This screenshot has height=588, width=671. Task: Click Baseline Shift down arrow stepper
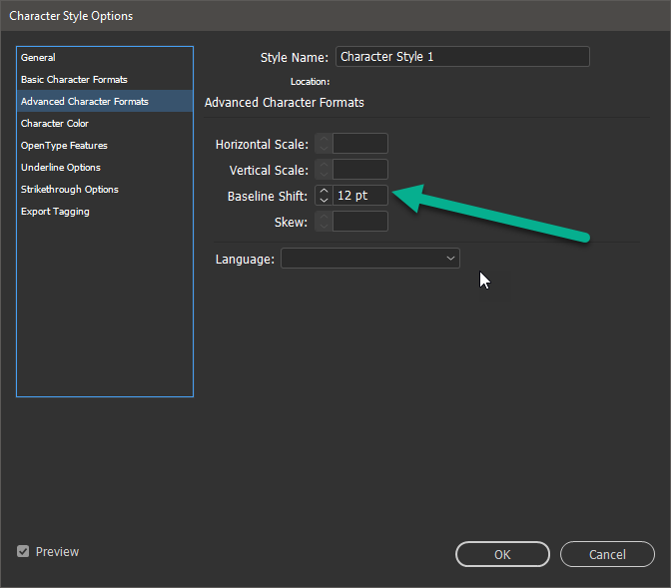pos(324,201)
